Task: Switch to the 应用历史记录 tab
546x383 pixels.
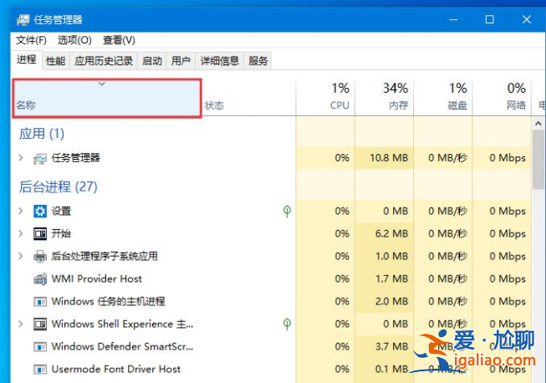Action: [104, 61]
